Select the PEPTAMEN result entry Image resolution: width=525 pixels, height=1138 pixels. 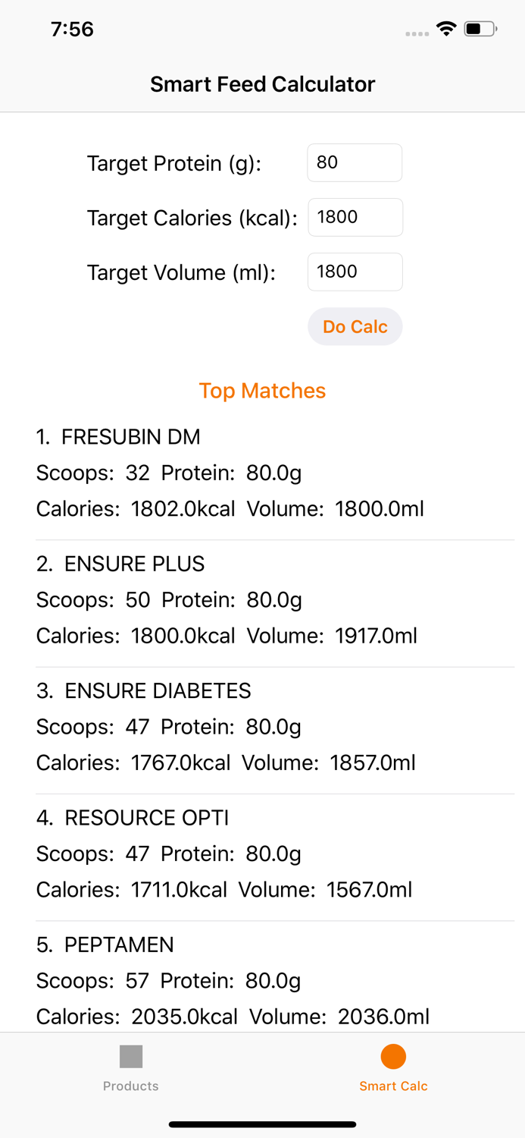point(262,980)
